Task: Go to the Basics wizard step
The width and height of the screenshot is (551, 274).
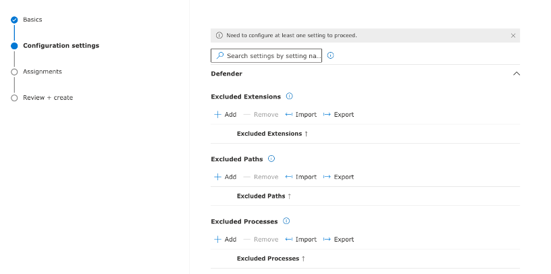Action: 32,20
